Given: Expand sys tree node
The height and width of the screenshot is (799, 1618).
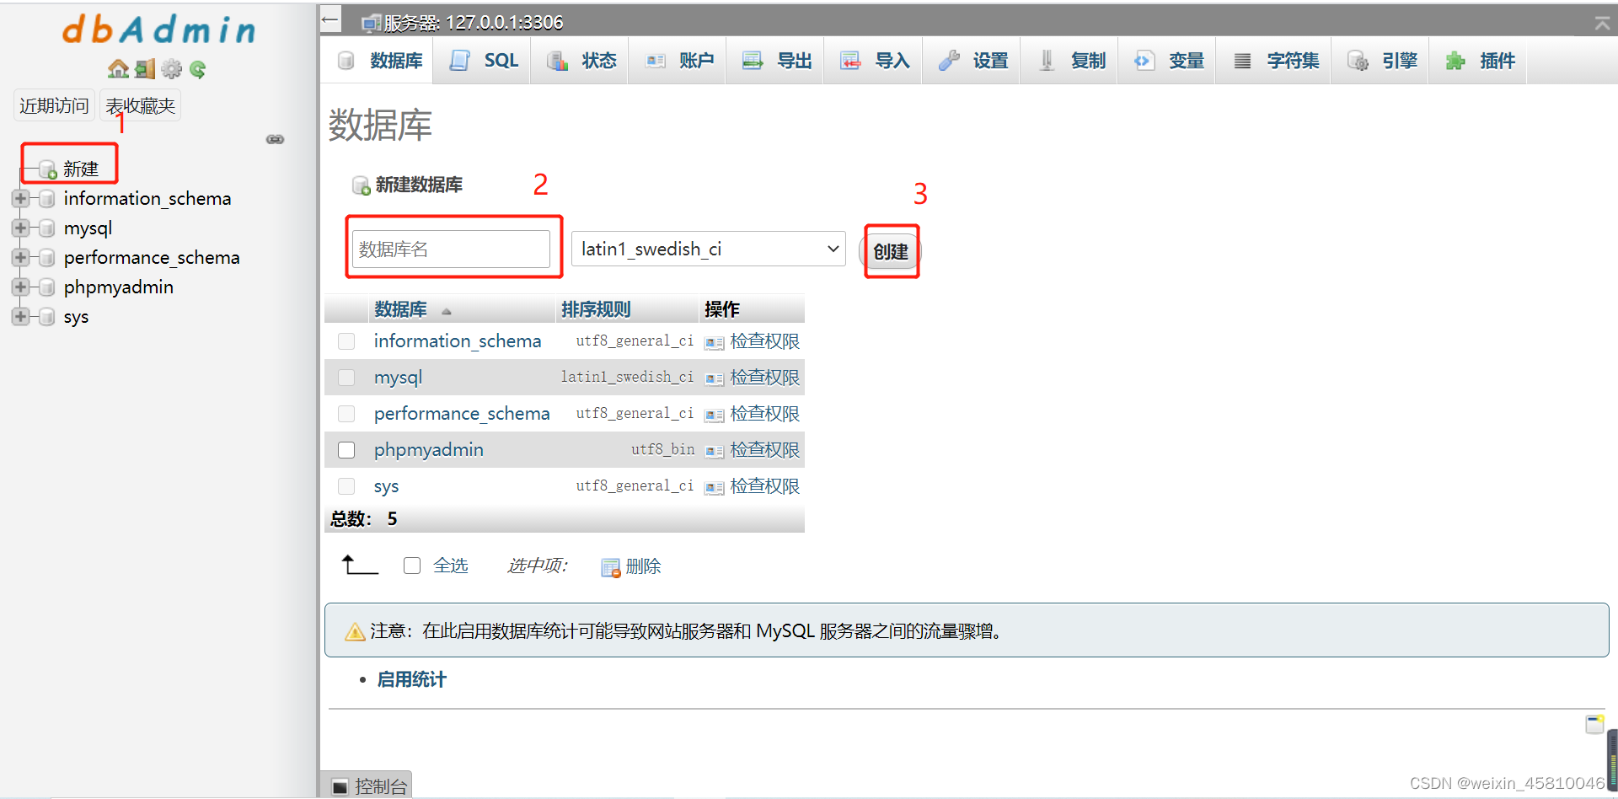Looking at the screenshot, I should click(x=20, y=317).
